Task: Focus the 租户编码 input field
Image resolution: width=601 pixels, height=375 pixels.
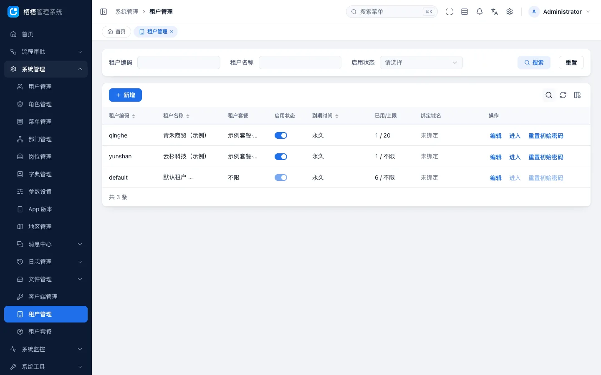Action: click(x=179, y=62)
